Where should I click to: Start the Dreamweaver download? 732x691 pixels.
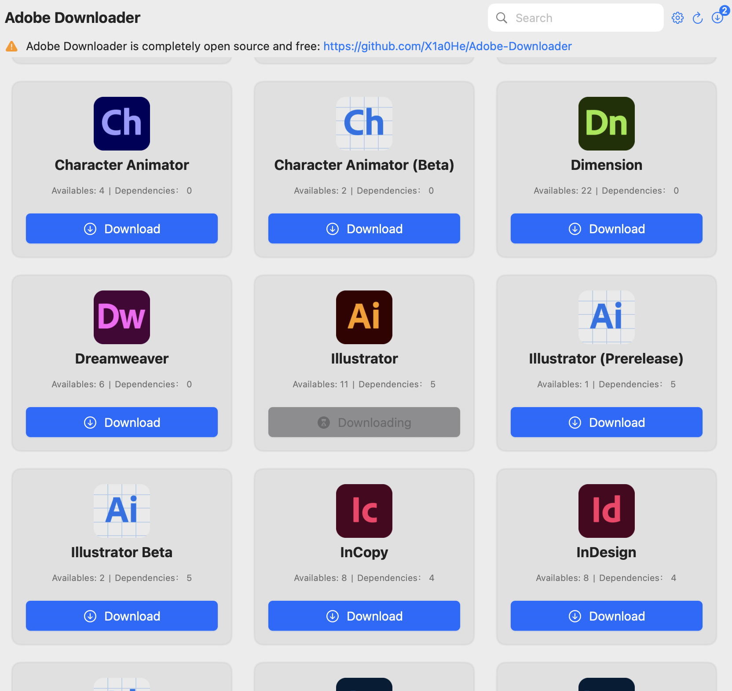(122, 422)
